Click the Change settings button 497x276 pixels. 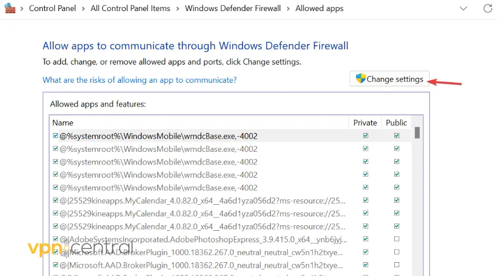pyautogui.click(x=389, y=79)
